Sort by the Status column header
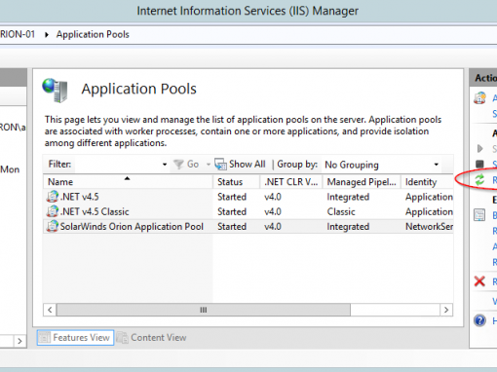Image resolution: width=497 pixels, height=372 pixels. tap(237, 182)
